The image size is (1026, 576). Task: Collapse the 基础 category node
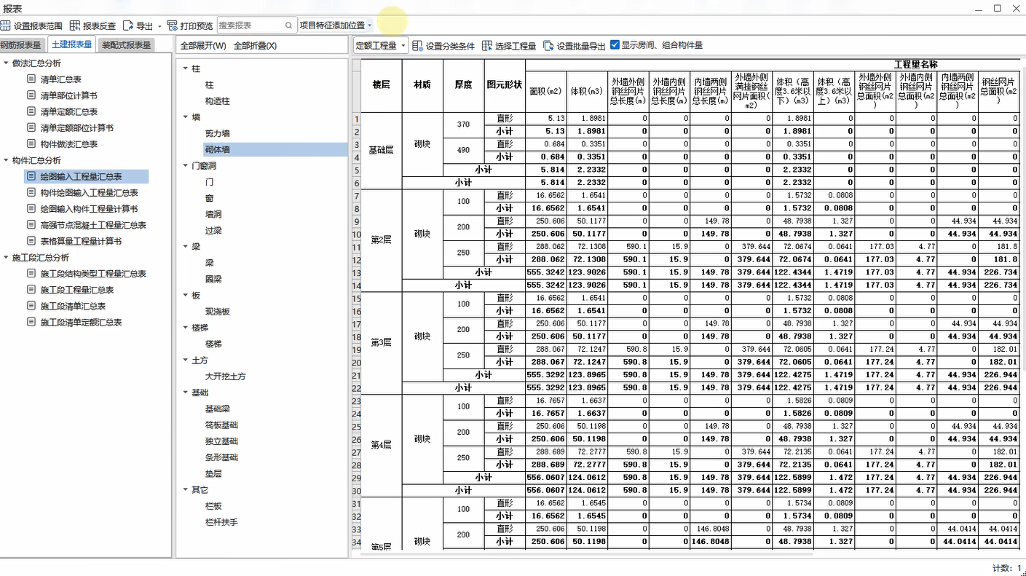point(185,392)
